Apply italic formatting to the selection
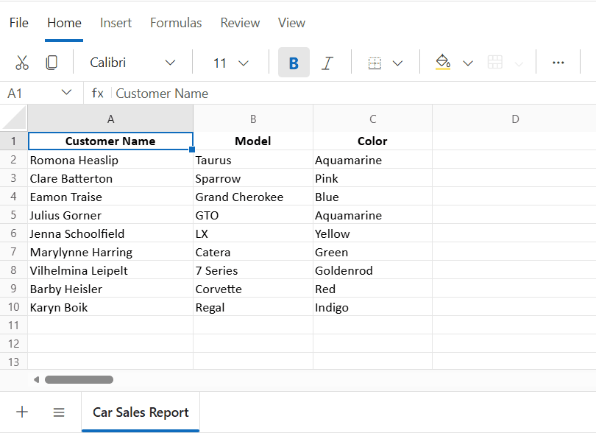This screenshot has height=436, width=596. [x=327, y=63]
